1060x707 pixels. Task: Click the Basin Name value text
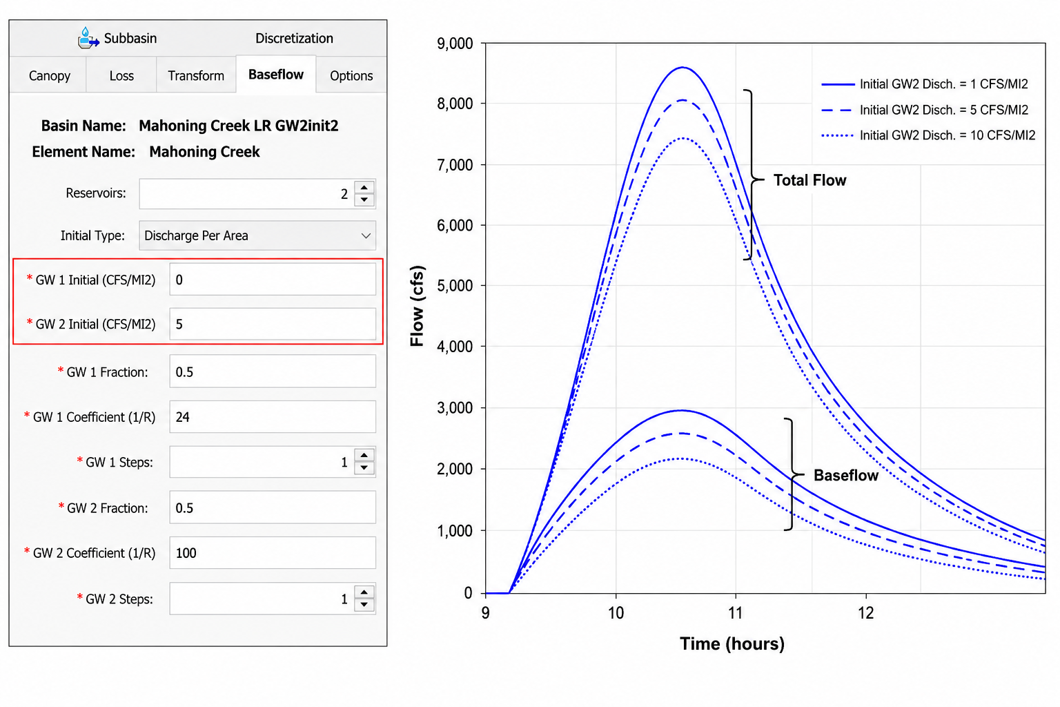pyautogui.click(x=239, y=126)
